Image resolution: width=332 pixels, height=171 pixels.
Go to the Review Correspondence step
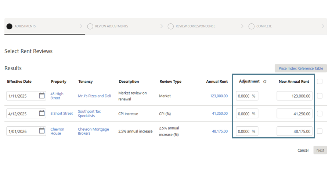[195, 26]
